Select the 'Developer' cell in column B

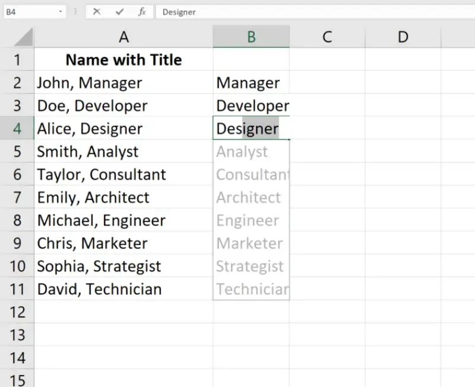tap(251, 106)
